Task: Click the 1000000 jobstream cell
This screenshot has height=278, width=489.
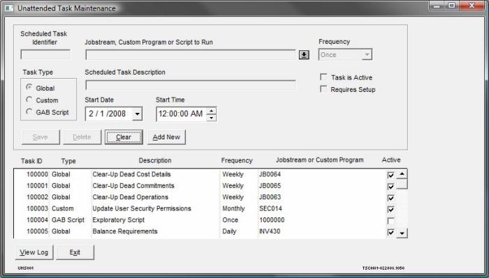Action: click(x=272, y=220)
